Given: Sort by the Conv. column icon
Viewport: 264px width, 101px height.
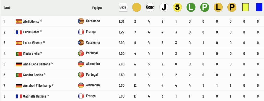Looking at the screenshot, I should tap(150, 7).
